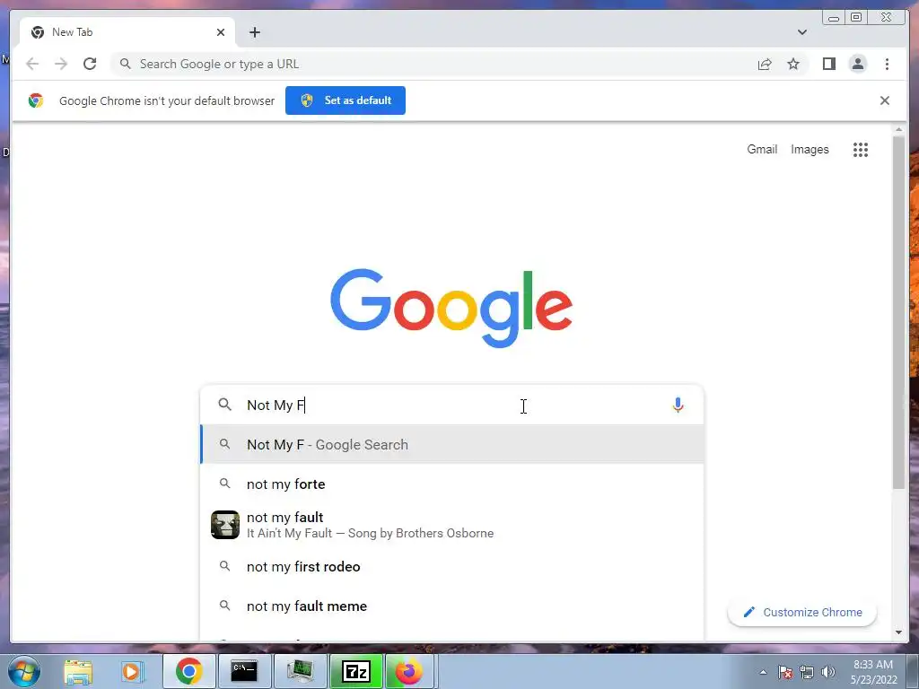Select 'not my fault' song suggestion

[x=452, y=525]
